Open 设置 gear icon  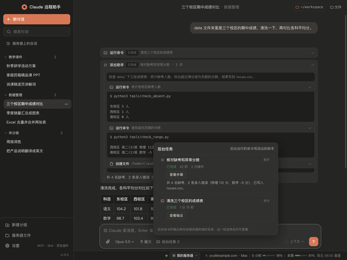(7, 246)
